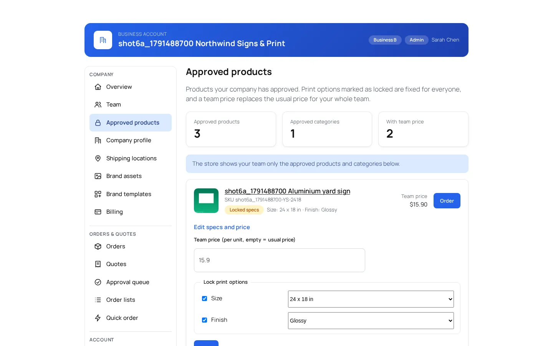Click the Billing card icon
Screen dimensions: 553x346
(x=98, y=212)
